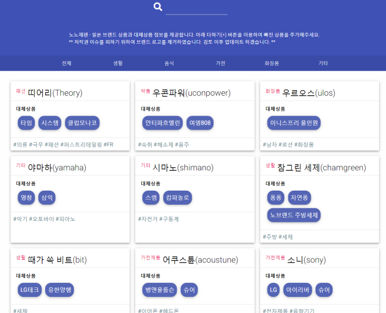Choose the 삼익 chip
Screen dimensions: 386x313
[x=47, y=197]
